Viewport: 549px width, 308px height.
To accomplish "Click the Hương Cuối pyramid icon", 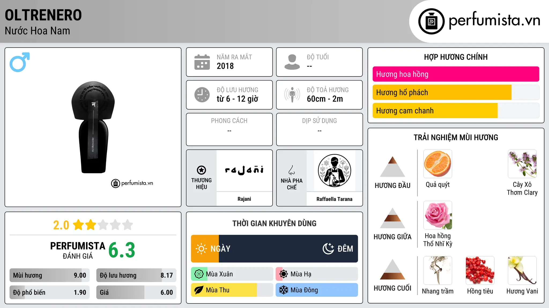I will [x=392, y=269].
